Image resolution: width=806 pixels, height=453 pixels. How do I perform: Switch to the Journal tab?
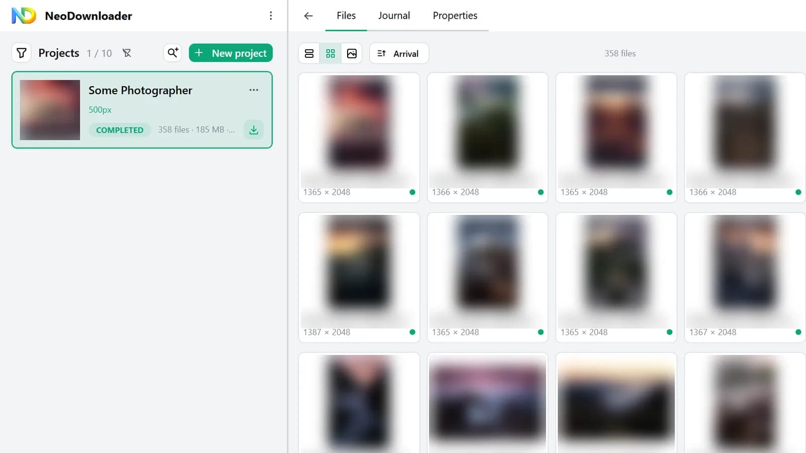[x=394, y=16]
